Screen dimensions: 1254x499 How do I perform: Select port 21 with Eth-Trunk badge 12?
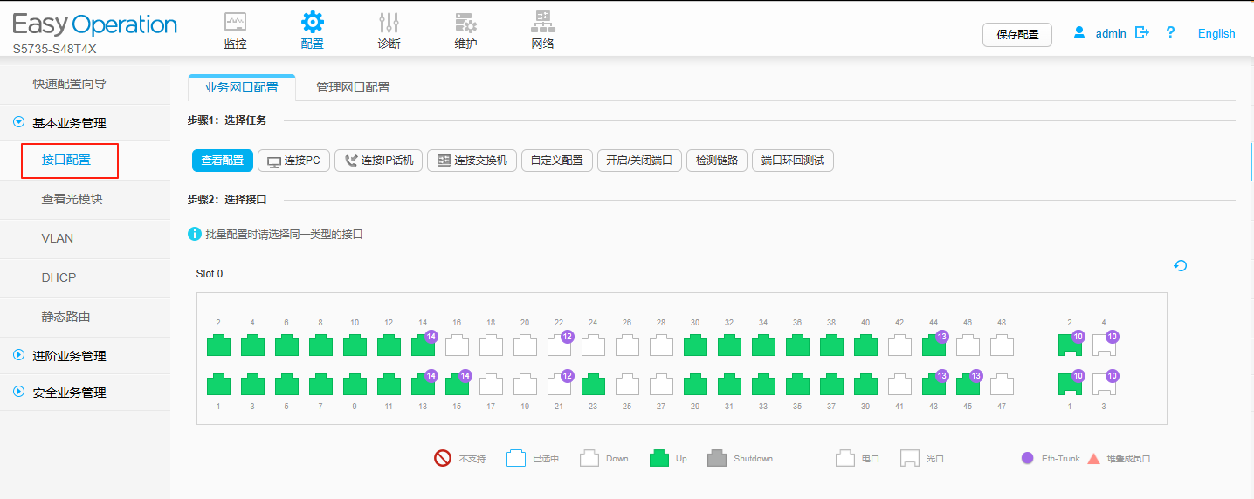559,385
